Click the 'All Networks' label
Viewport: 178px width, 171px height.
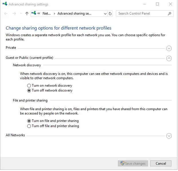point(15,135)
